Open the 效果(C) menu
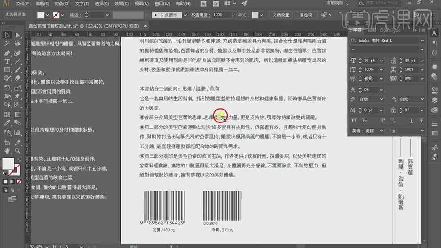Viewport: 441px width, 248px height. [122, 4]
